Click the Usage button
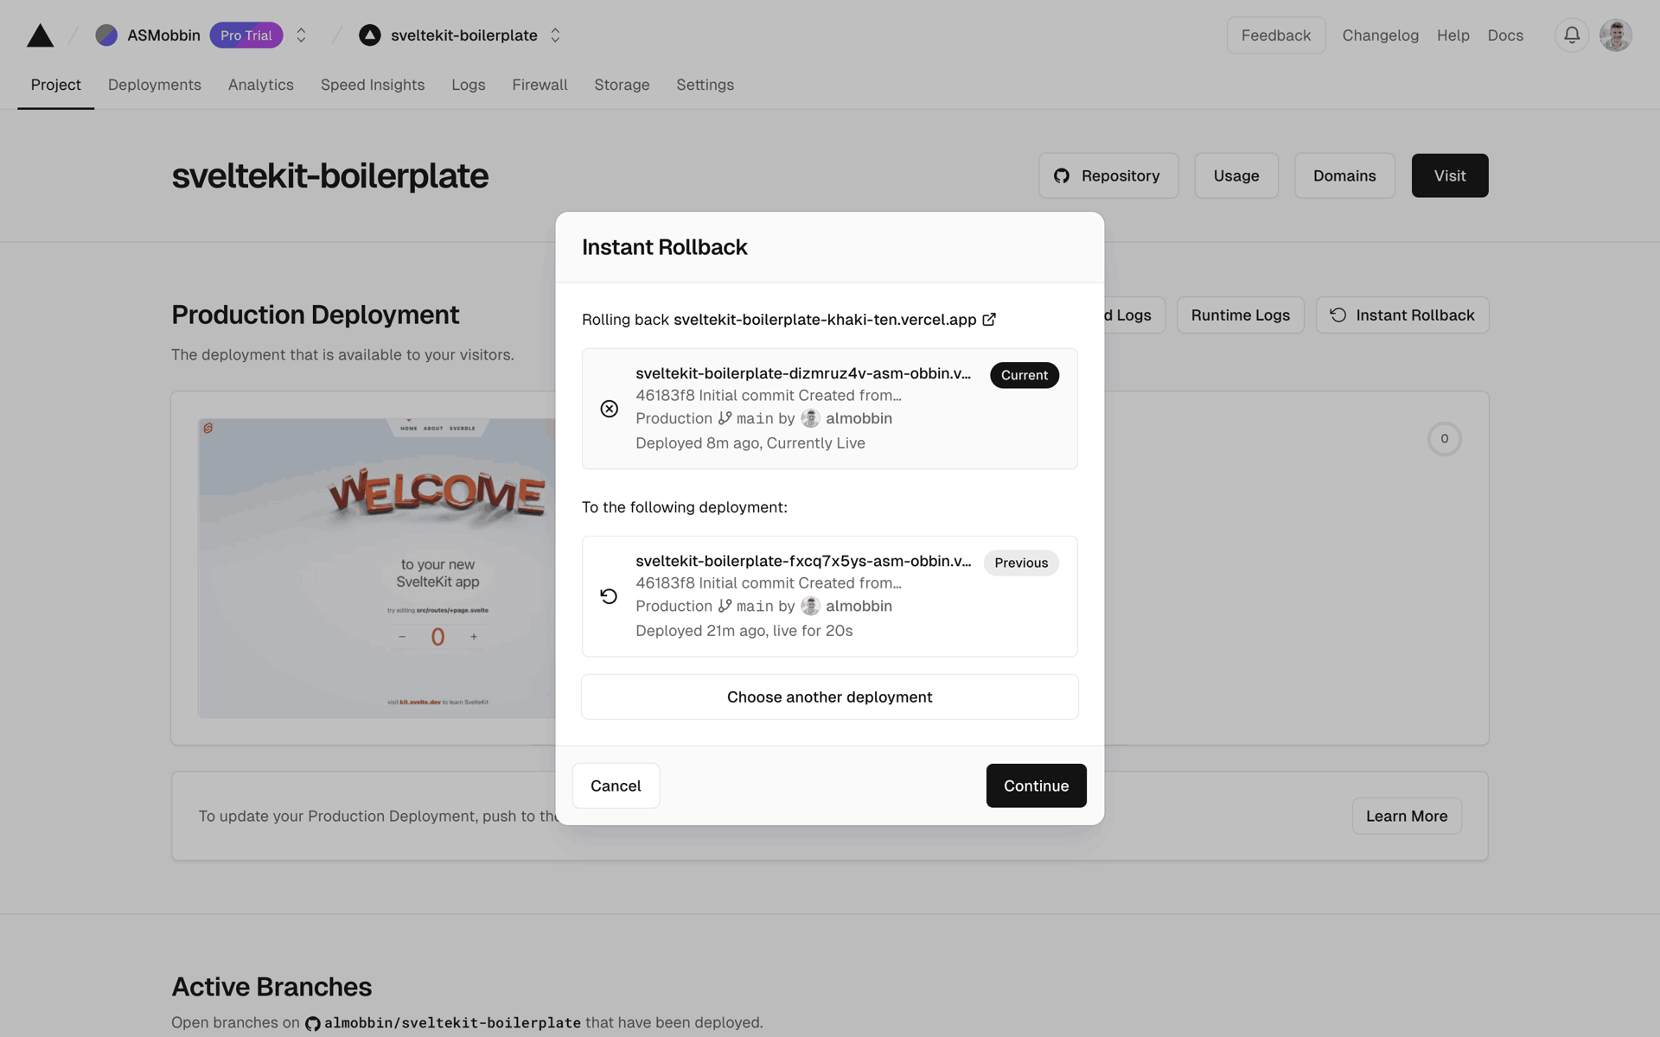This screenshot has width=1660, height=1037. coord(1236,175)
